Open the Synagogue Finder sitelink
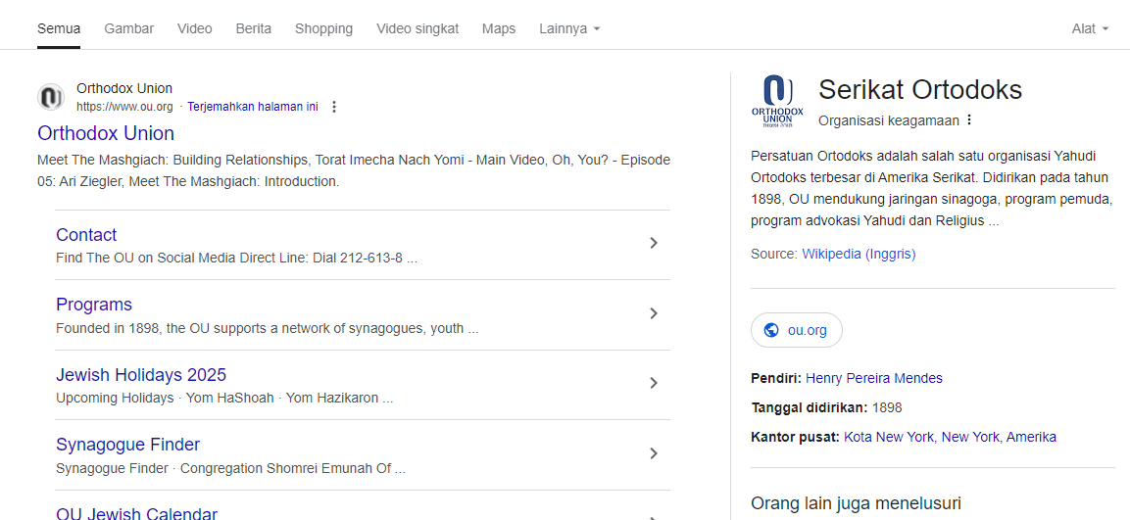This screenshot has width=1130, height=520. pos(127,445)
